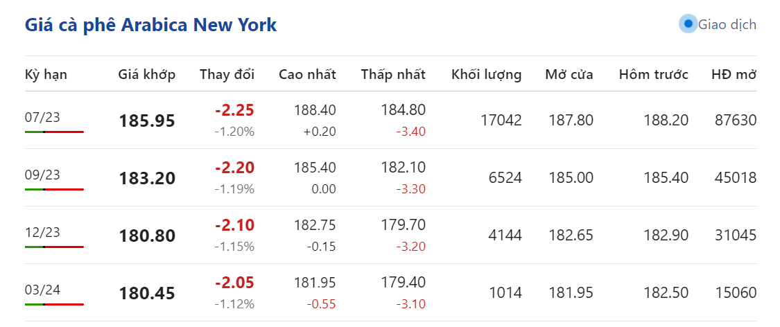Image resolution: width=780 pixels, height=327 pixels.
Task: Click the Cao nhất column header
Action: click(x=307, y=74)
